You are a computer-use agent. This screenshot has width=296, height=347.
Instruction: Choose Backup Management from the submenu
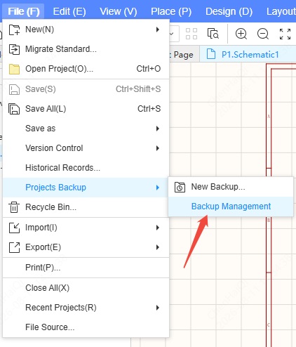tap(231, 207)
